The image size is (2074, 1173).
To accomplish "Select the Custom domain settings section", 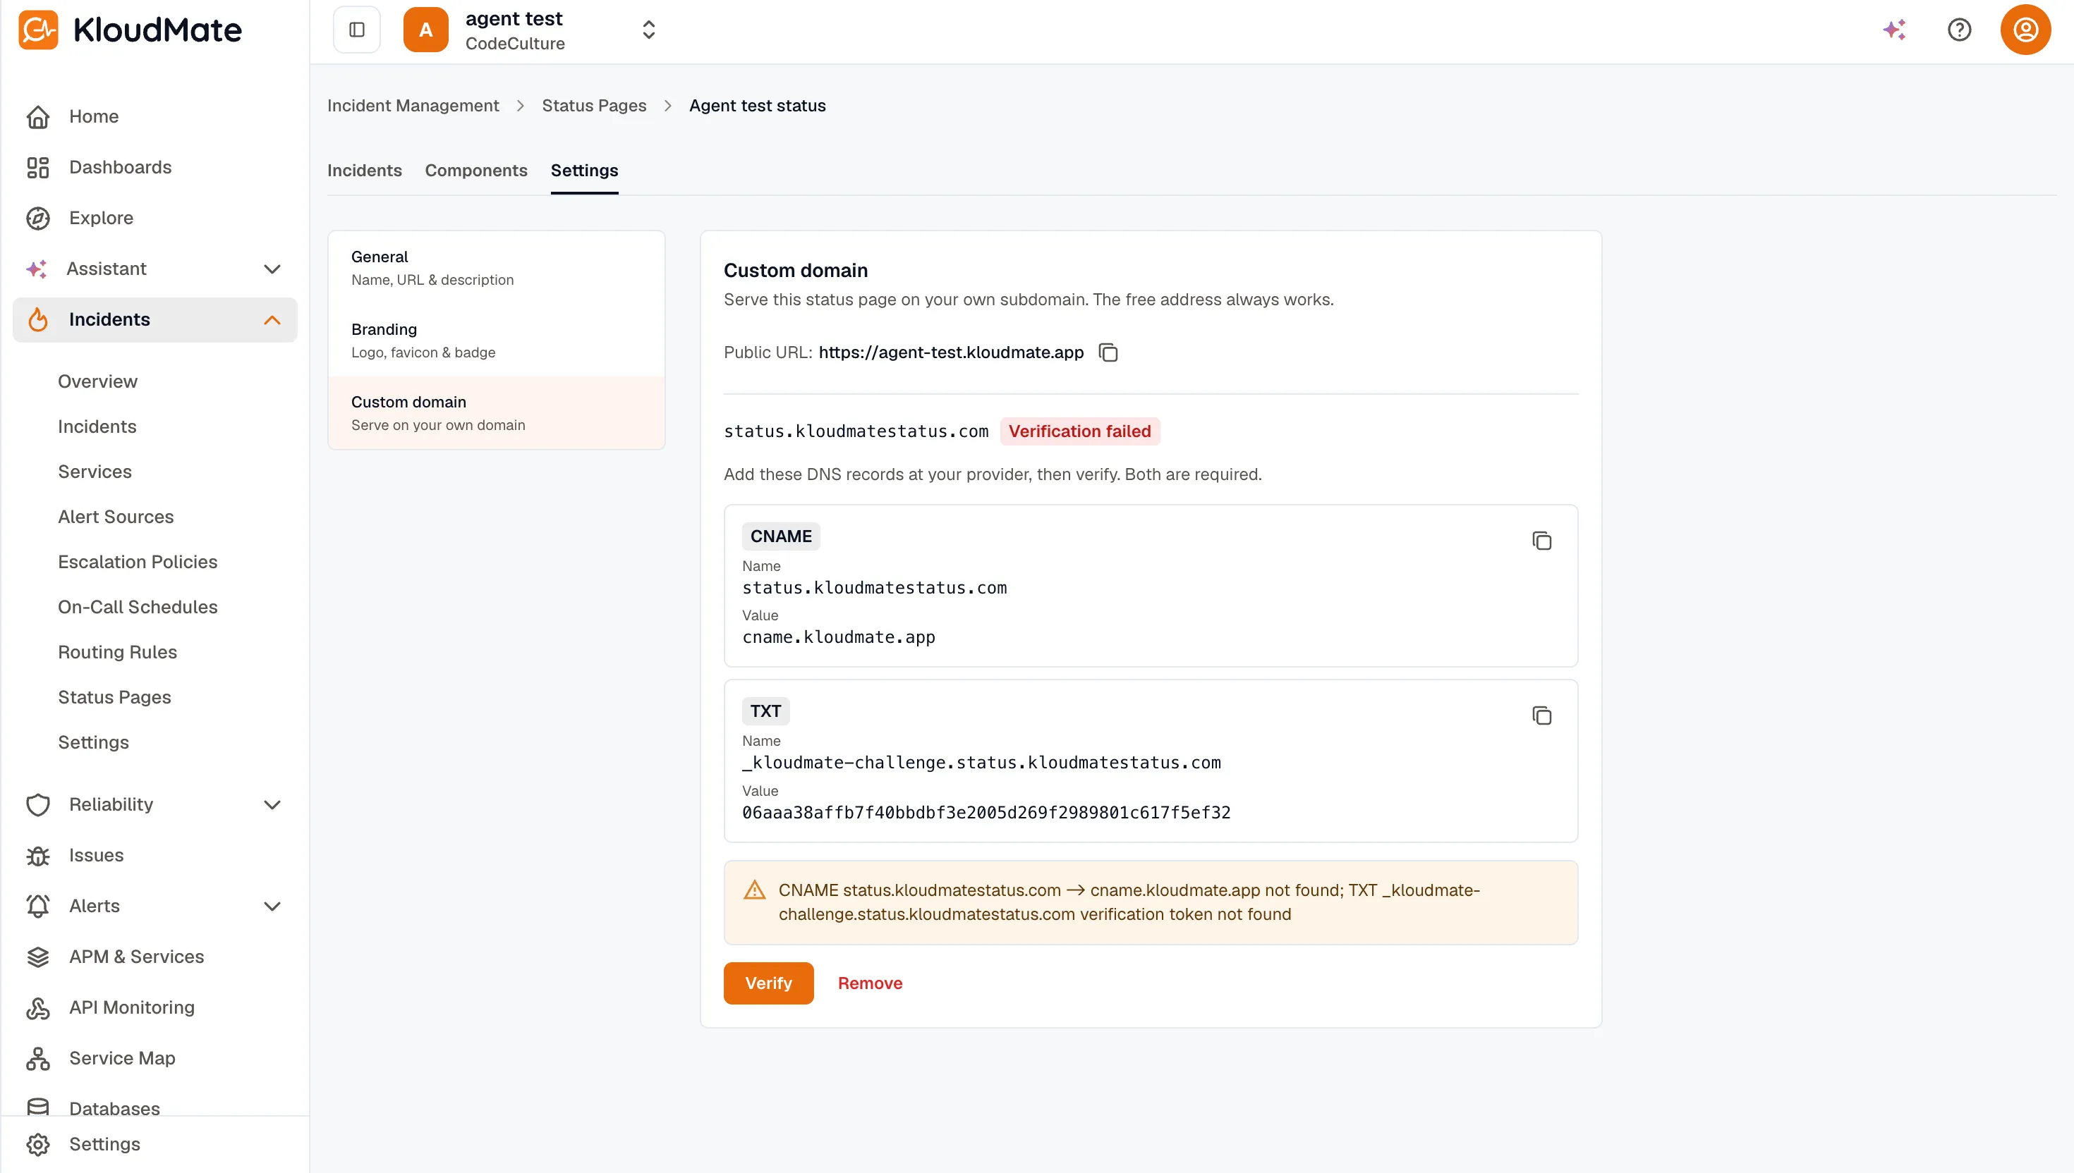I will click(x=497, y=413).
